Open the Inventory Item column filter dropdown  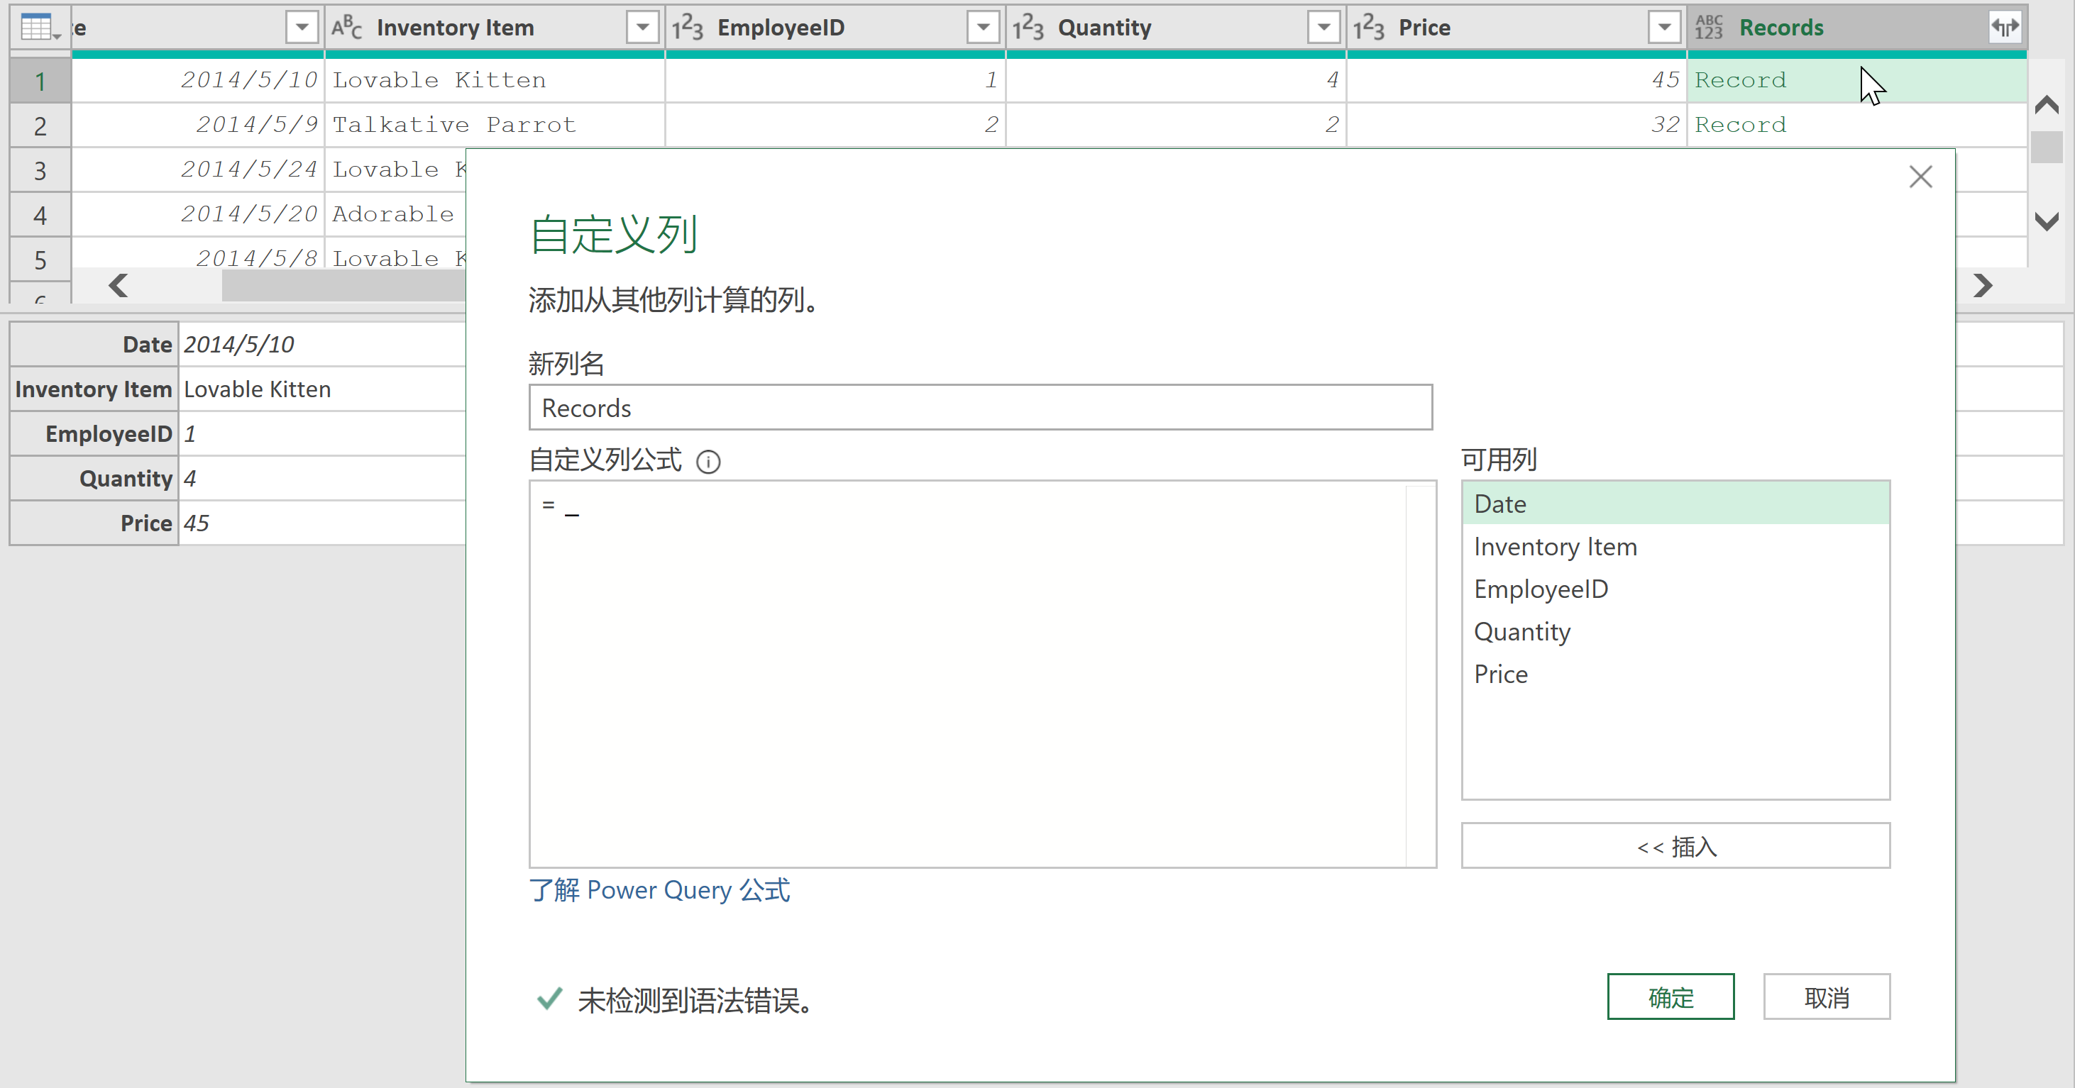pos(642,28)
